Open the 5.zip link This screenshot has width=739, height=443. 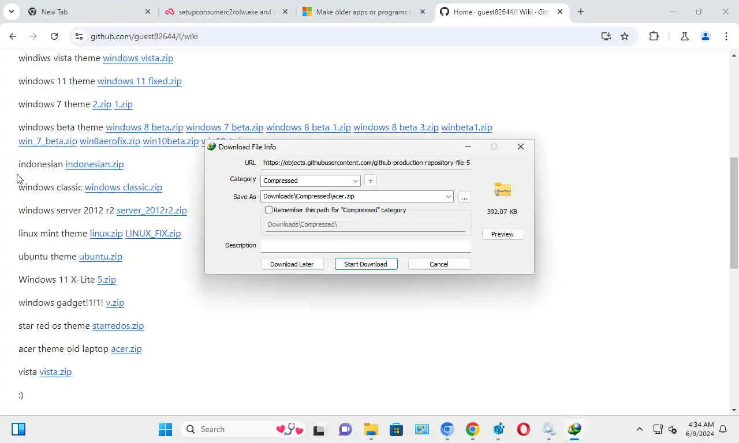[107, 280]
